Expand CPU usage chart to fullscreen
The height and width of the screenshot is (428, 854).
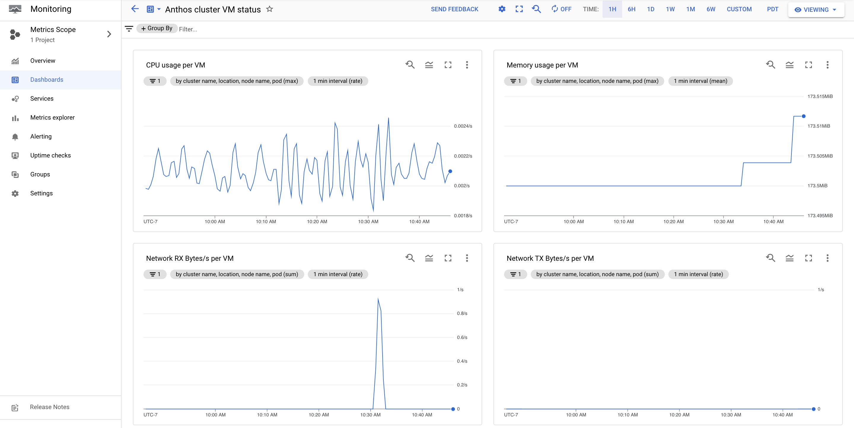tap(448, 65)
